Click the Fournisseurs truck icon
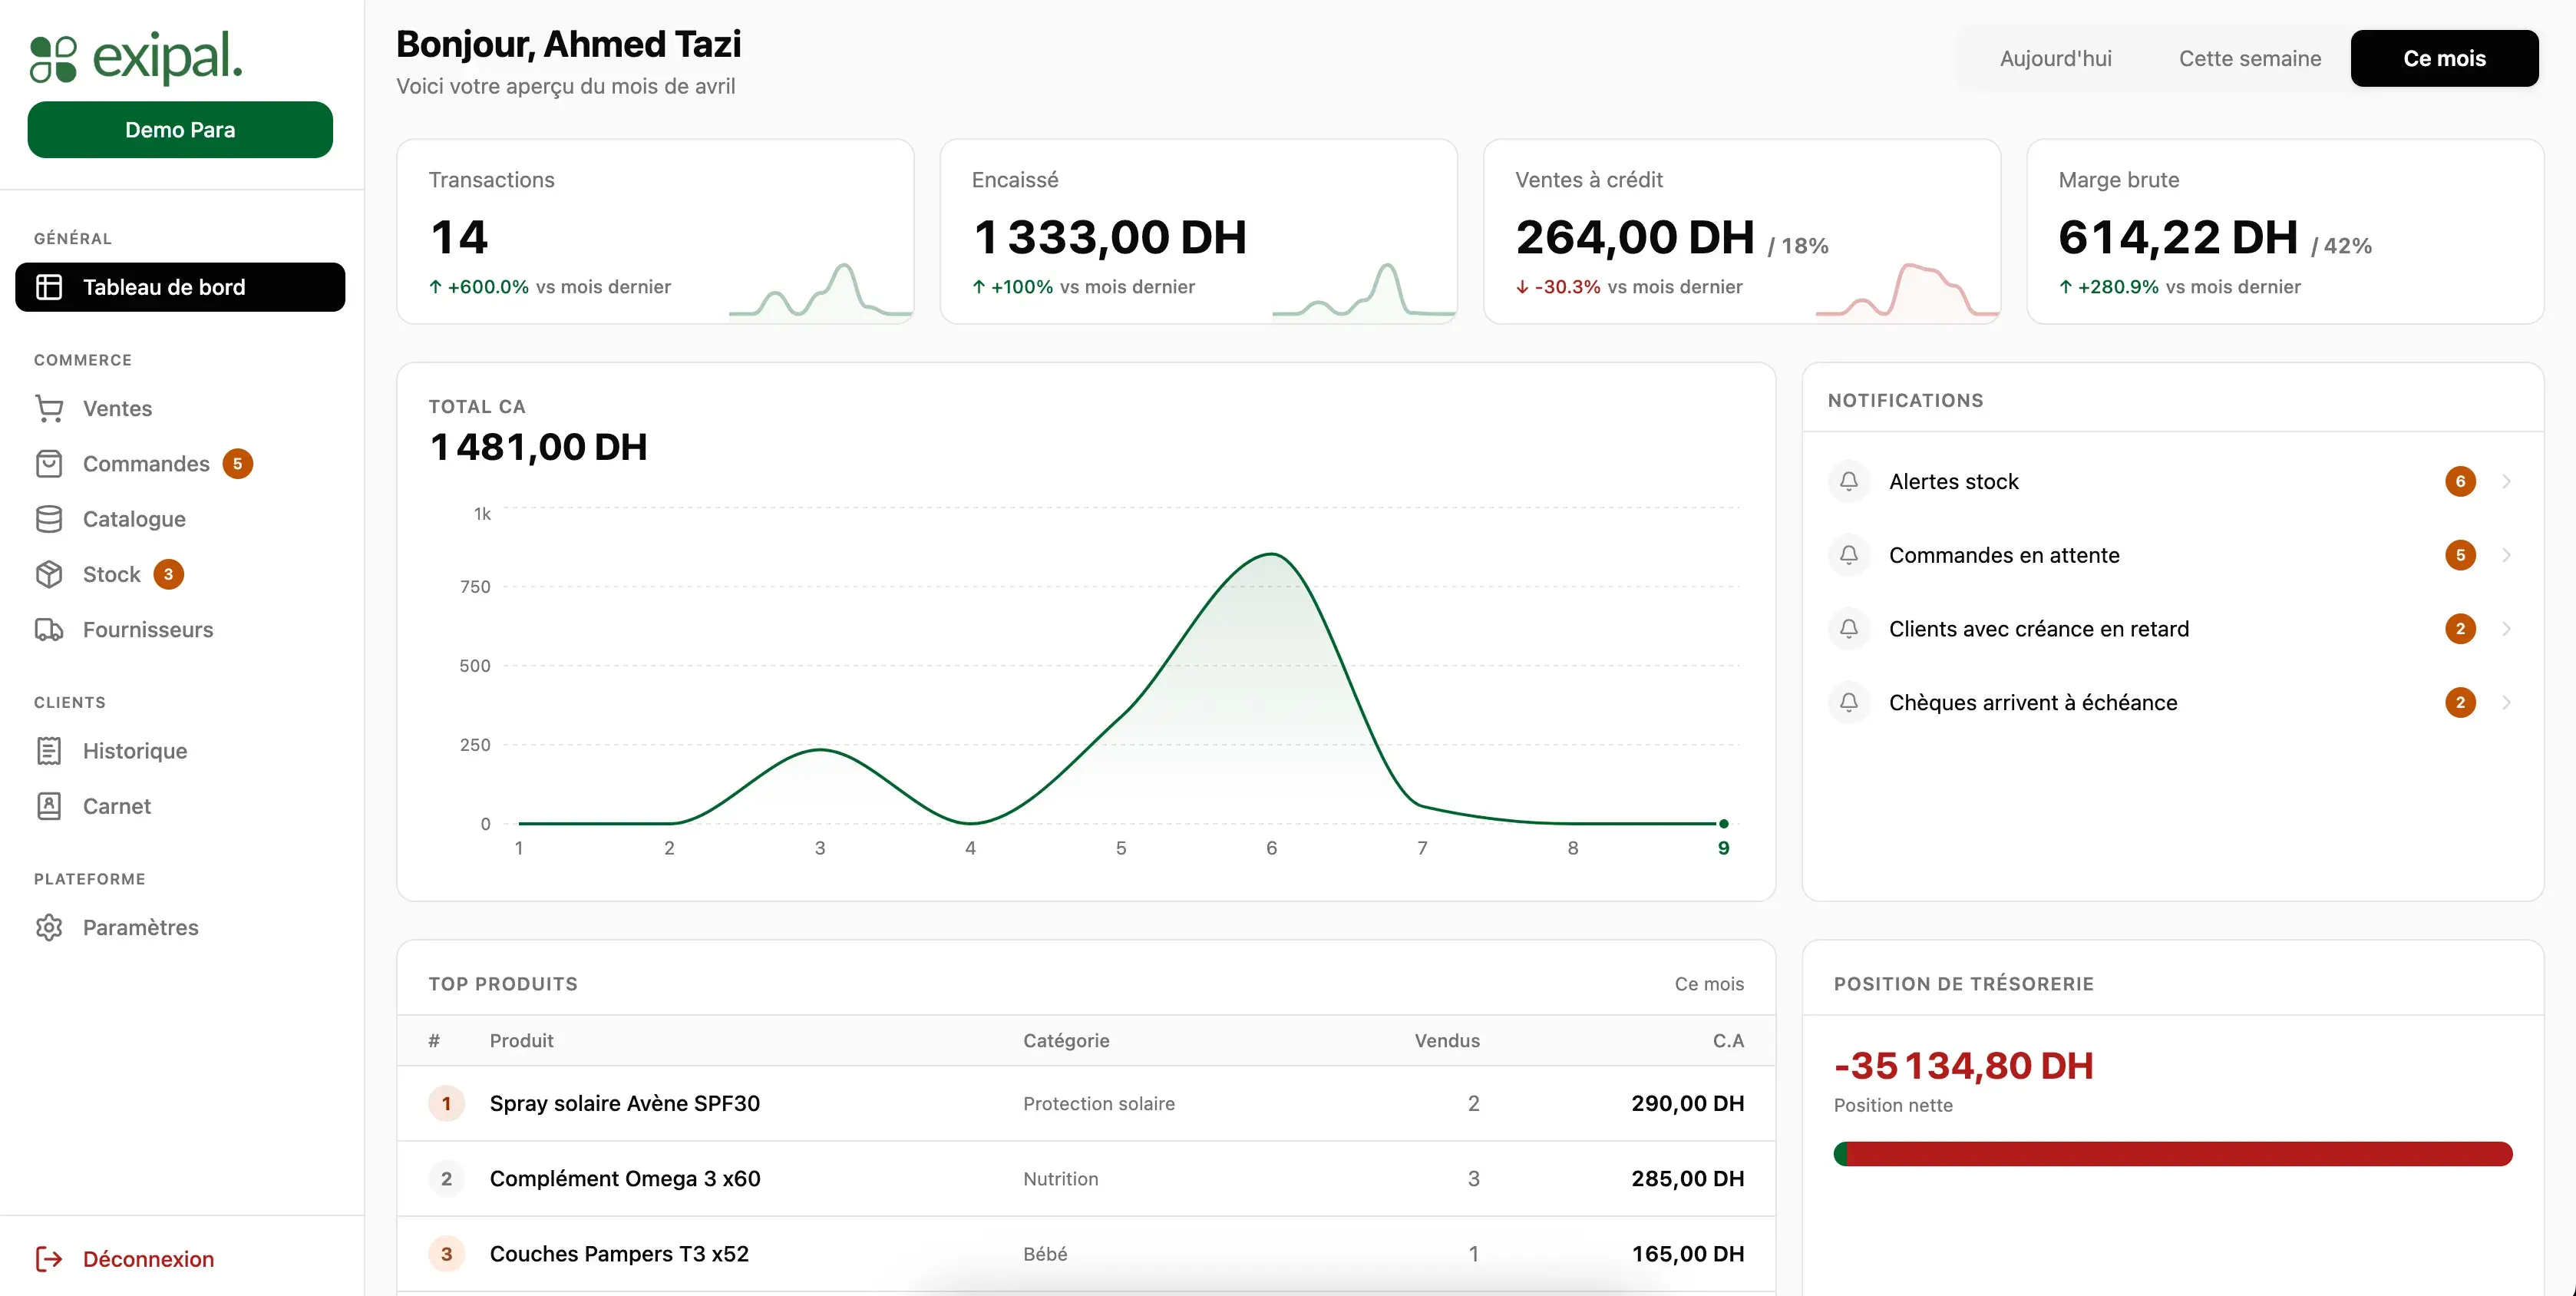 tap(49, 630)
